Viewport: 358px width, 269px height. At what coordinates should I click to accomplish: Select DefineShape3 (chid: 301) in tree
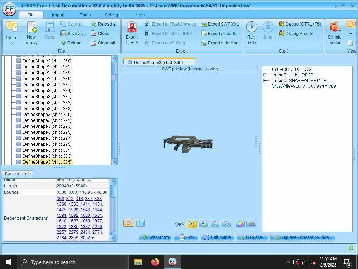[x=47, y=150]
